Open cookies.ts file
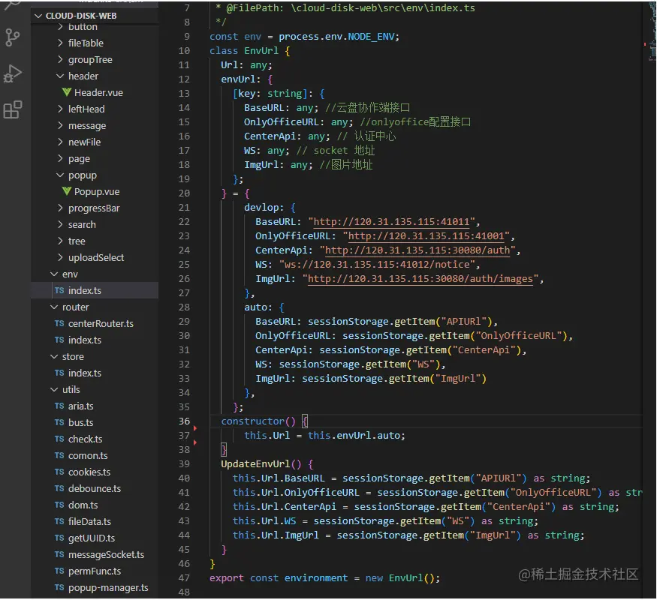Image resolution: width=657 pixels, height=600 pixels. [x=89, y=472]
